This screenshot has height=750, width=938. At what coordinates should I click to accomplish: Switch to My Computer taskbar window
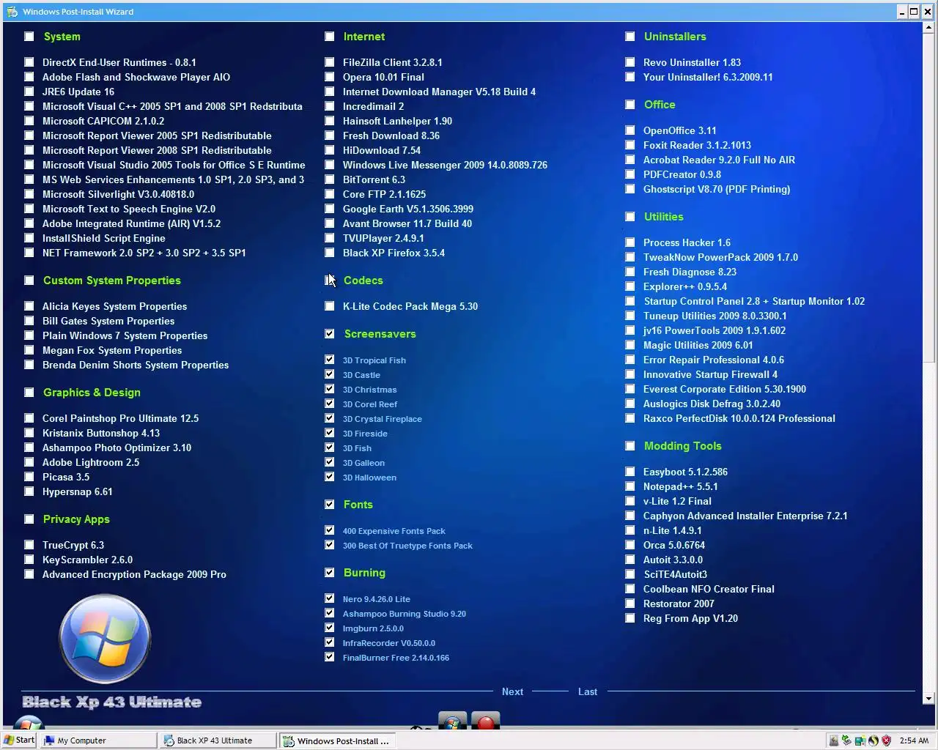[99, 740]
